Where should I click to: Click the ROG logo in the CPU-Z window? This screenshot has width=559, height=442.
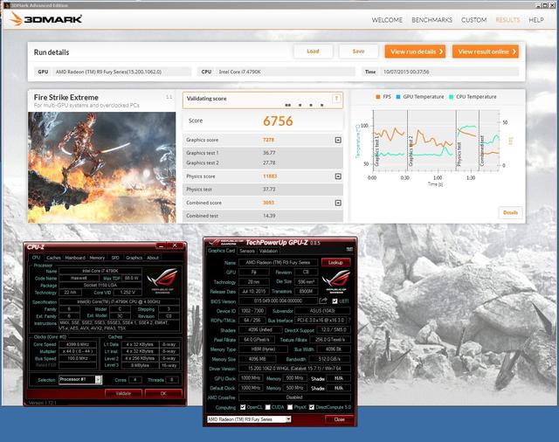tap(162, 281)
